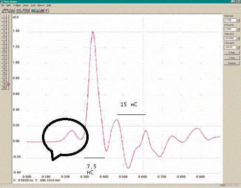Toggle the bottom trace button in left sidebar
The width and height of the screenshot is (241, 188).
pyautogui.click(x=4, y=88)
